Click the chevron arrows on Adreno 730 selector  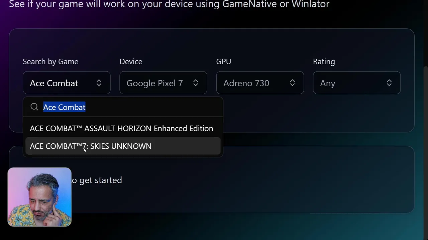(292, 83)
